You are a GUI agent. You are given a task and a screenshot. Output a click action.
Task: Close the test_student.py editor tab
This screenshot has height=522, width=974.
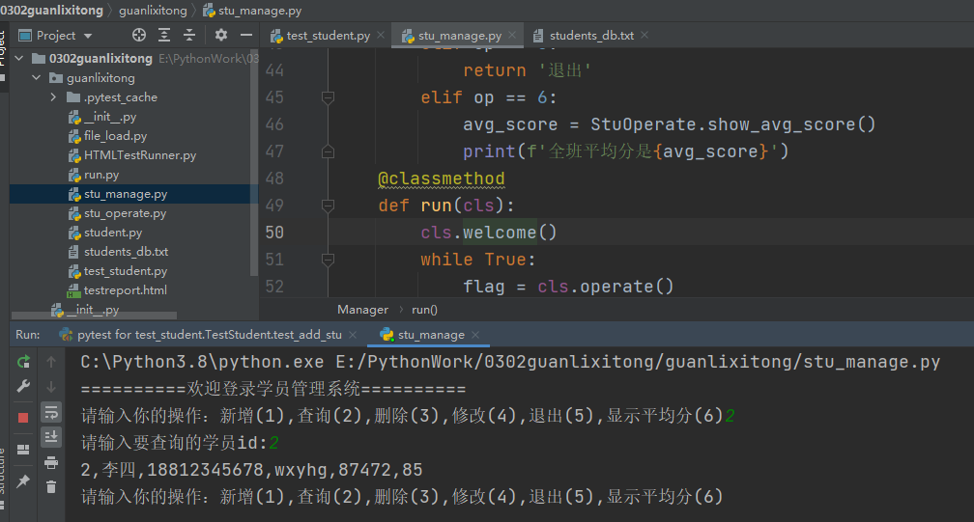tap(381, 36)
